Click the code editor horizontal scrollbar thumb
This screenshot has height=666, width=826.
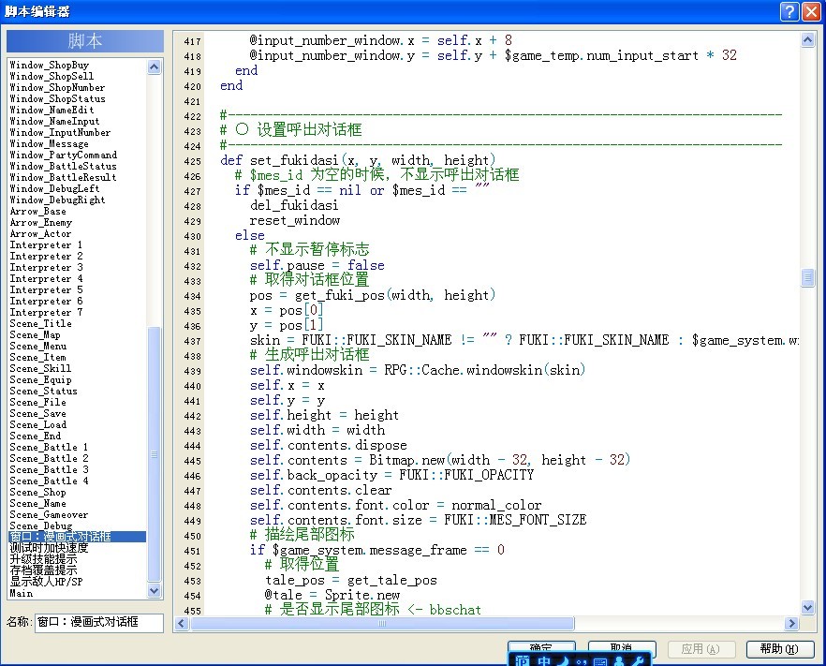pyautogui.click(x=382, y=623)
